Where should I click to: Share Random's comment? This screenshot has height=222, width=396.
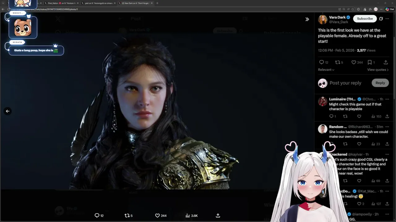click(387, 144)
